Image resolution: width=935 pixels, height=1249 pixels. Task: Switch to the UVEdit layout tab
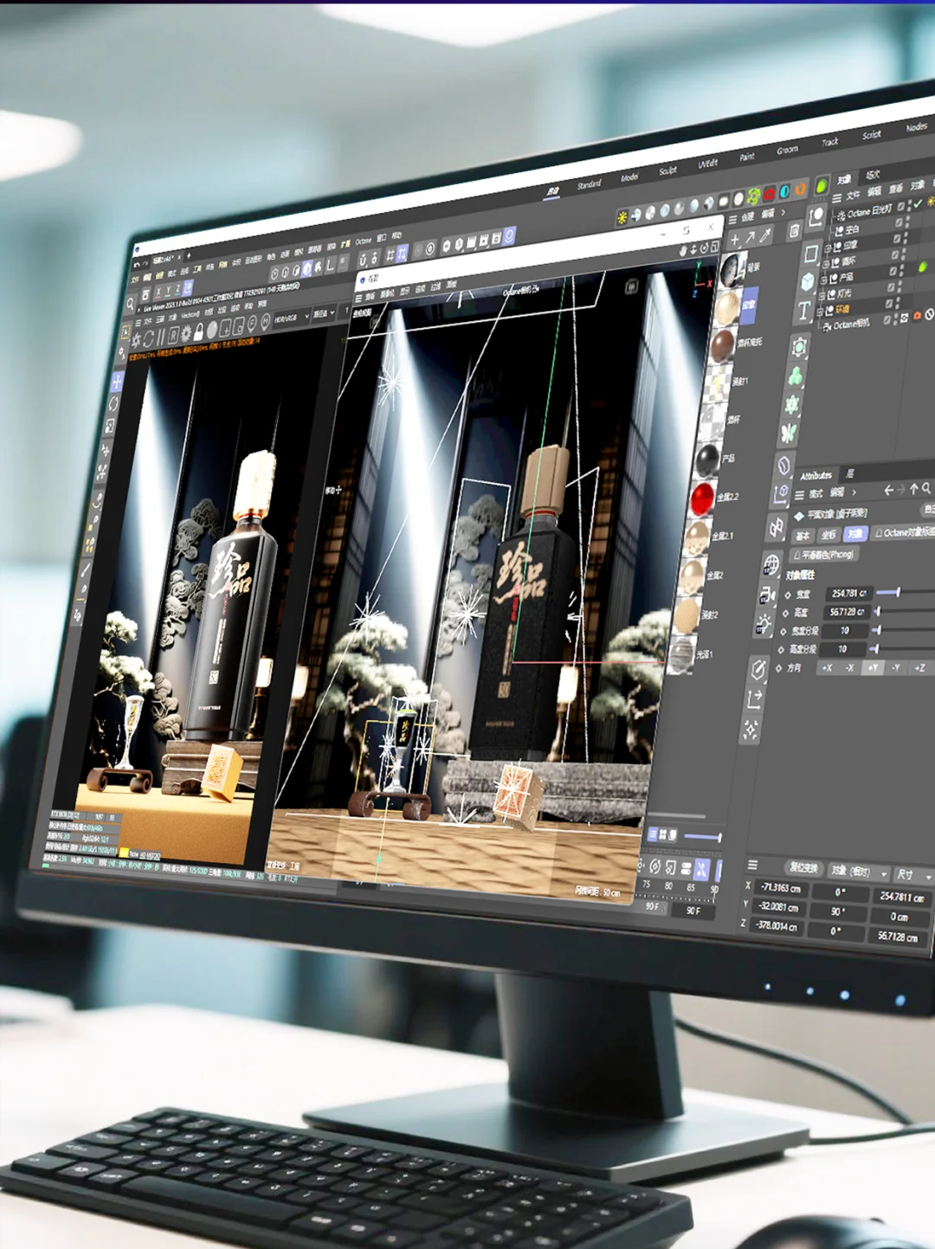pyautogui.click(x=708, y=163)
